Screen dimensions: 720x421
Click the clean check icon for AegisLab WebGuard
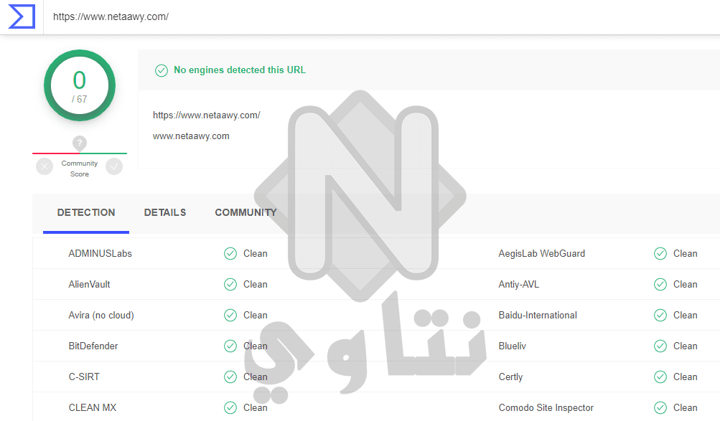pos(660,254)
